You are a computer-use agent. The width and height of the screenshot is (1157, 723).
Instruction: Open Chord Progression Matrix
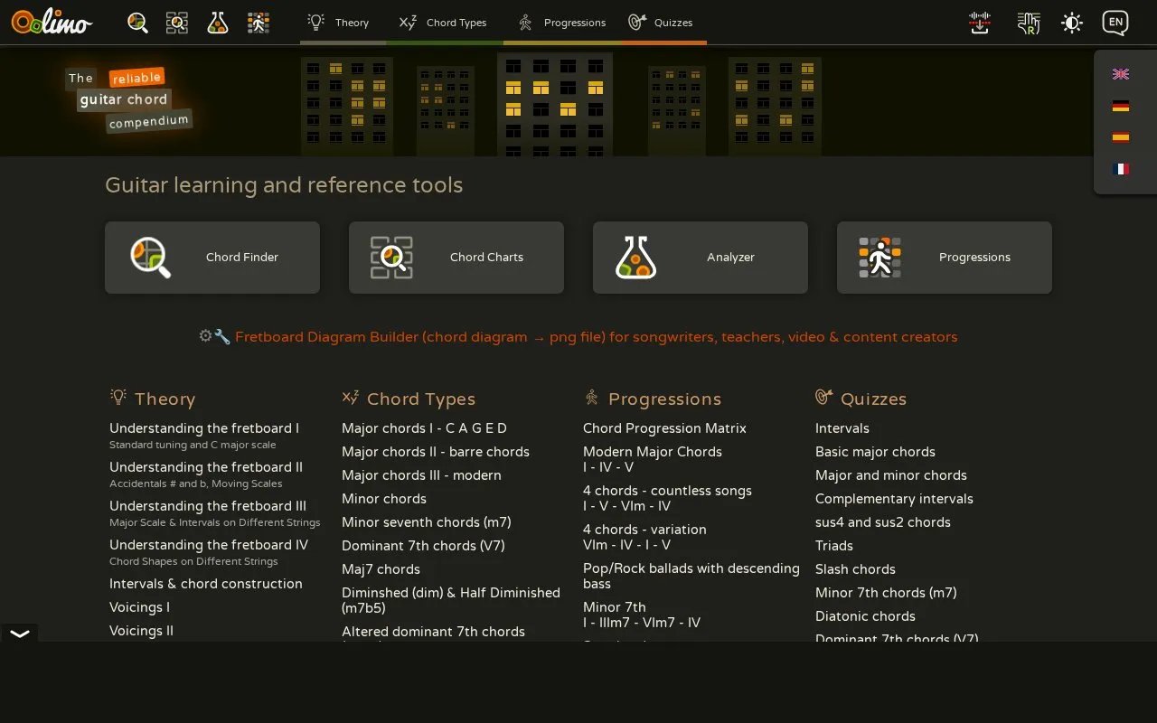click(664, 428)
